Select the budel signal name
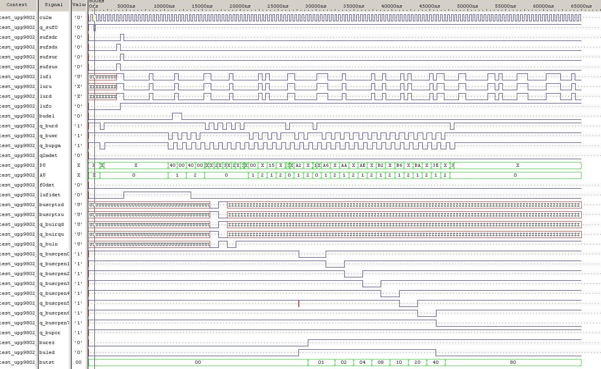The height and width of the screenshot is (369, 601). (47, 116)
